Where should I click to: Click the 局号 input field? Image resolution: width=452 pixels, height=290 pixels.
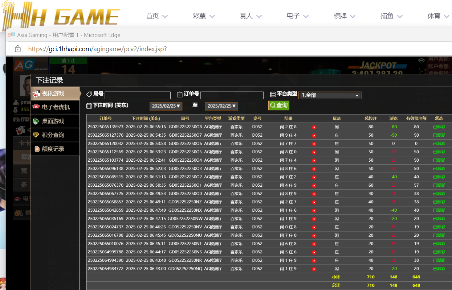click(137, 95)
